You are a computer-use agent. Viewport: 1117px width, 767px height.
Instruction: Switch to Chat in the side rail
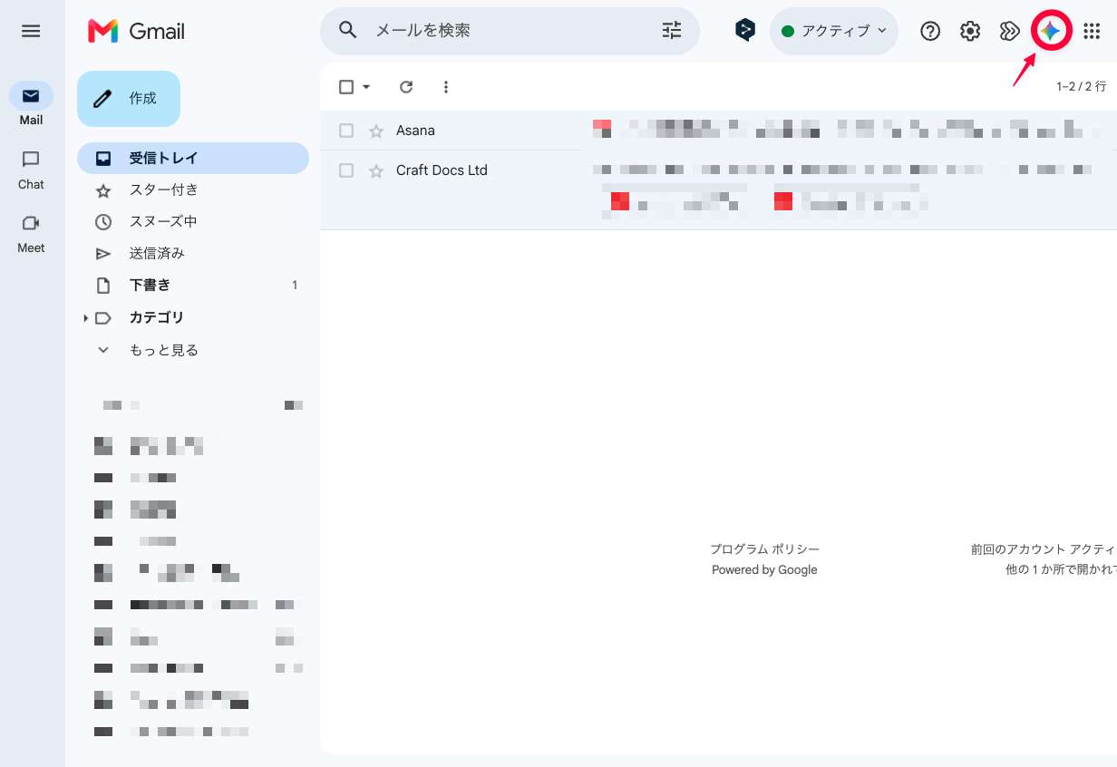[x=31, y=170]
